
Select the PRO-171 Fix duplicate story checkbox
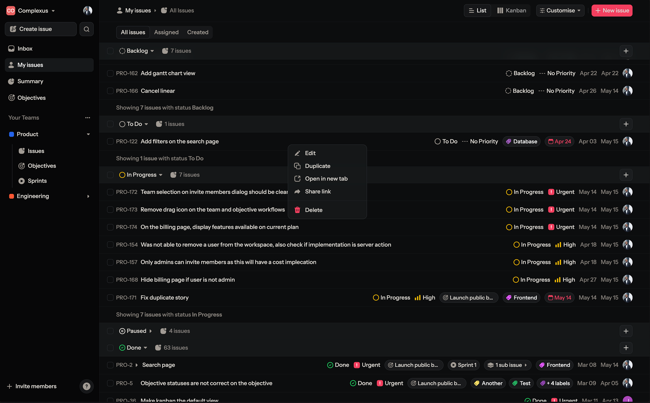(x=110, y=298)
